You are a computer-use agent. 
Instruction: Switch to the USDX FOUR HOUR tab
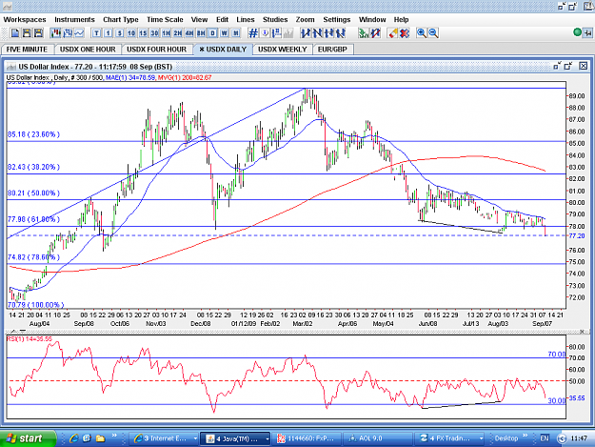pyautogui.click(x=156, y=50)
